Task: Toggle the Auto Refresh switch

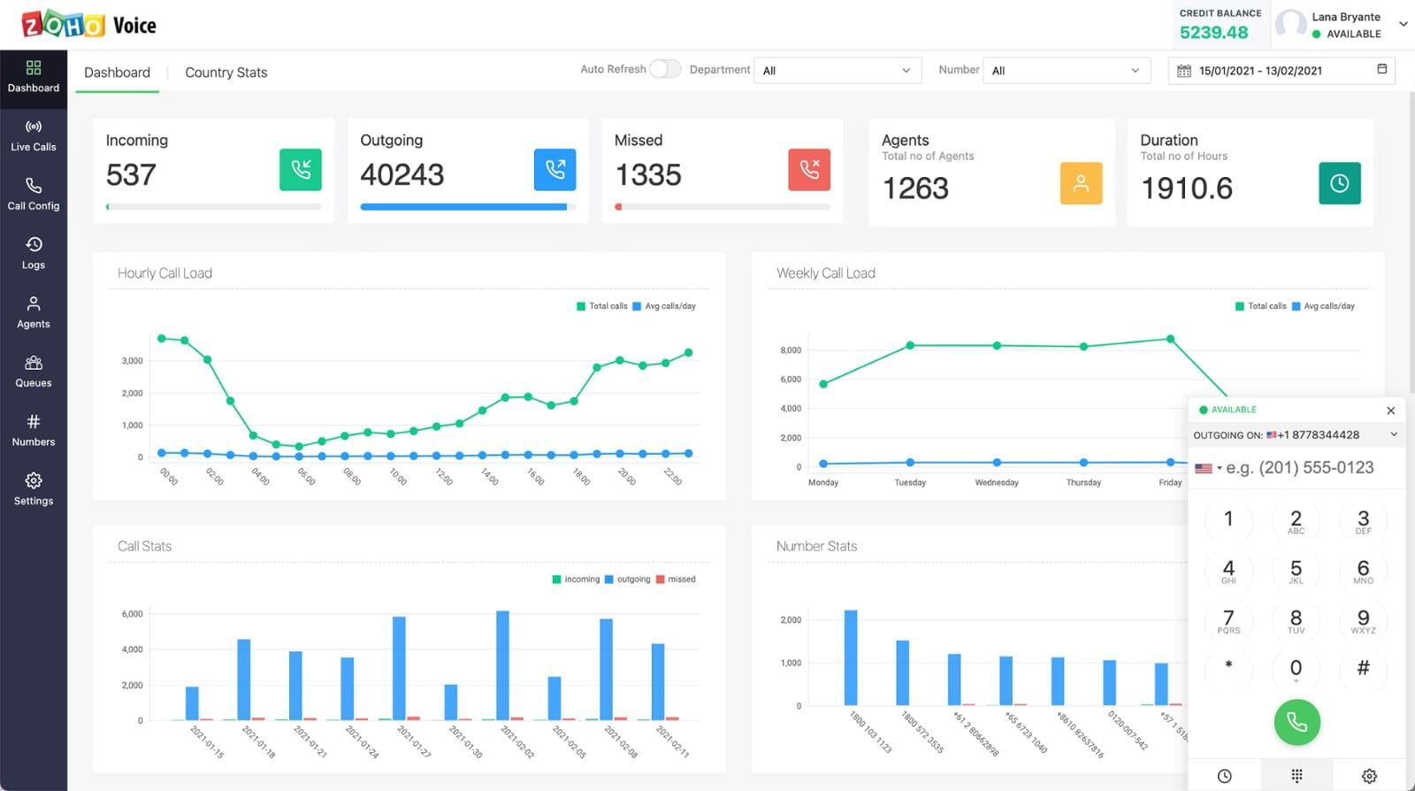Action: tap(664, 69)
